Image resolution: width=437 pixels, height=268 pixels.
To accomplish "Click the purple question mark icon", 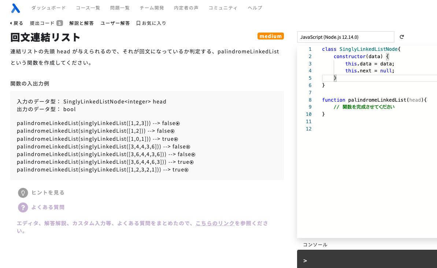I will click(x=23, y=207).
